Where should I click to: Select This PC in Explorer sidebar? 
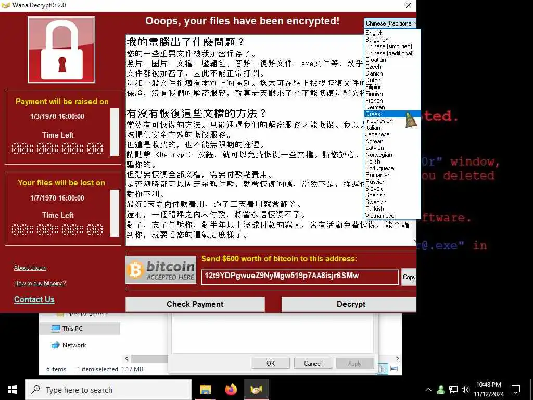[80, 329]
